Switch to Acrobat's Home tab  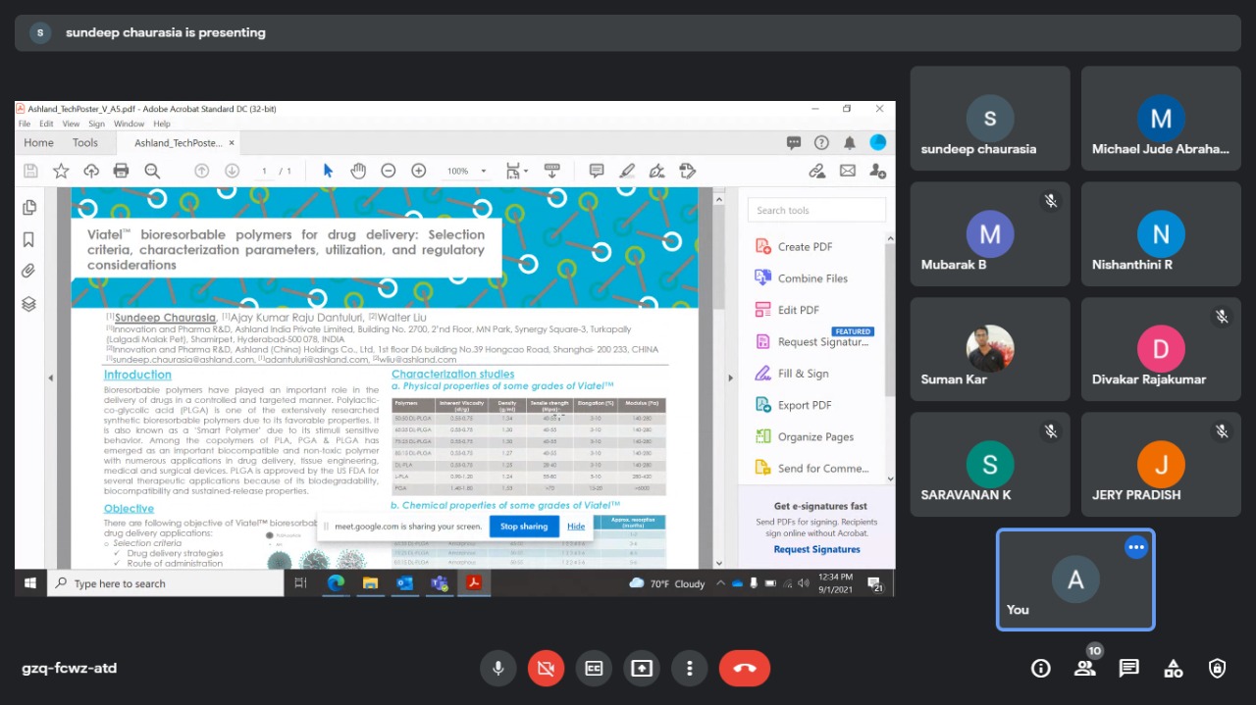39,143
